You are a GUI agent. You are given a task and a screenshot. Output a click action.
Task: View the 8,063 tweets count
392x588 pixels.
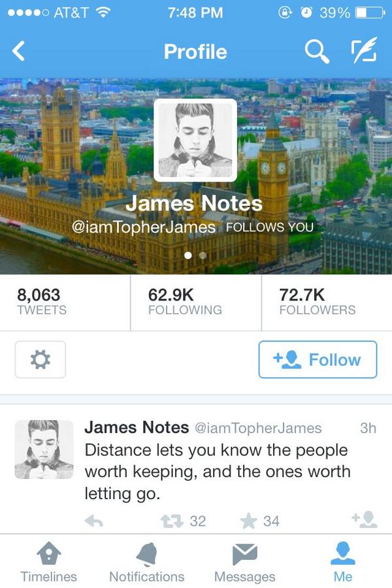point(65,302)
